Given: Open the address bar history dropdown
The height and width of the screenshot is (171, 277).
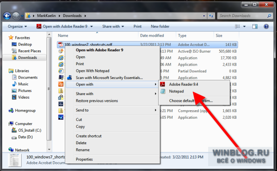Looking at the screenshot, I should point(204,16).
